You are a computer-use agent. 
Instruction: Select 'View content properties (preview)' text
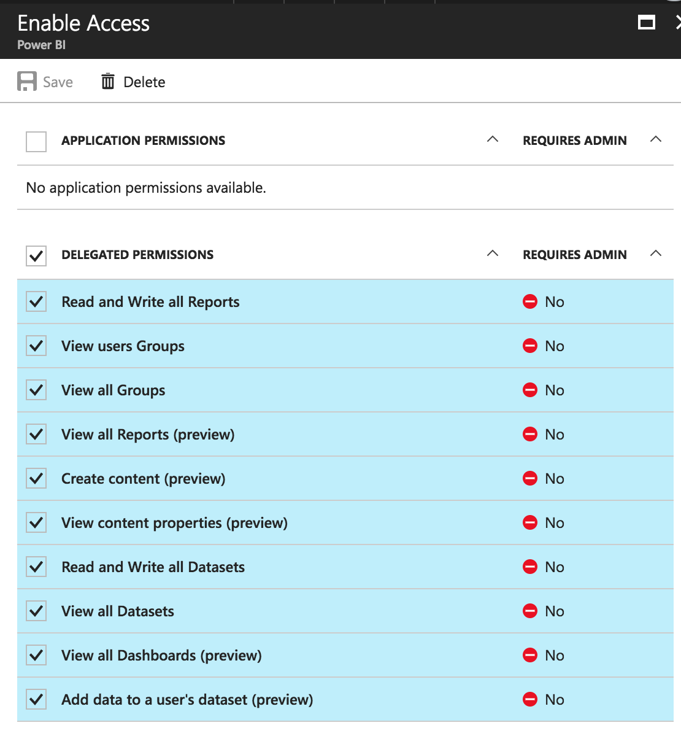point(174,523)
